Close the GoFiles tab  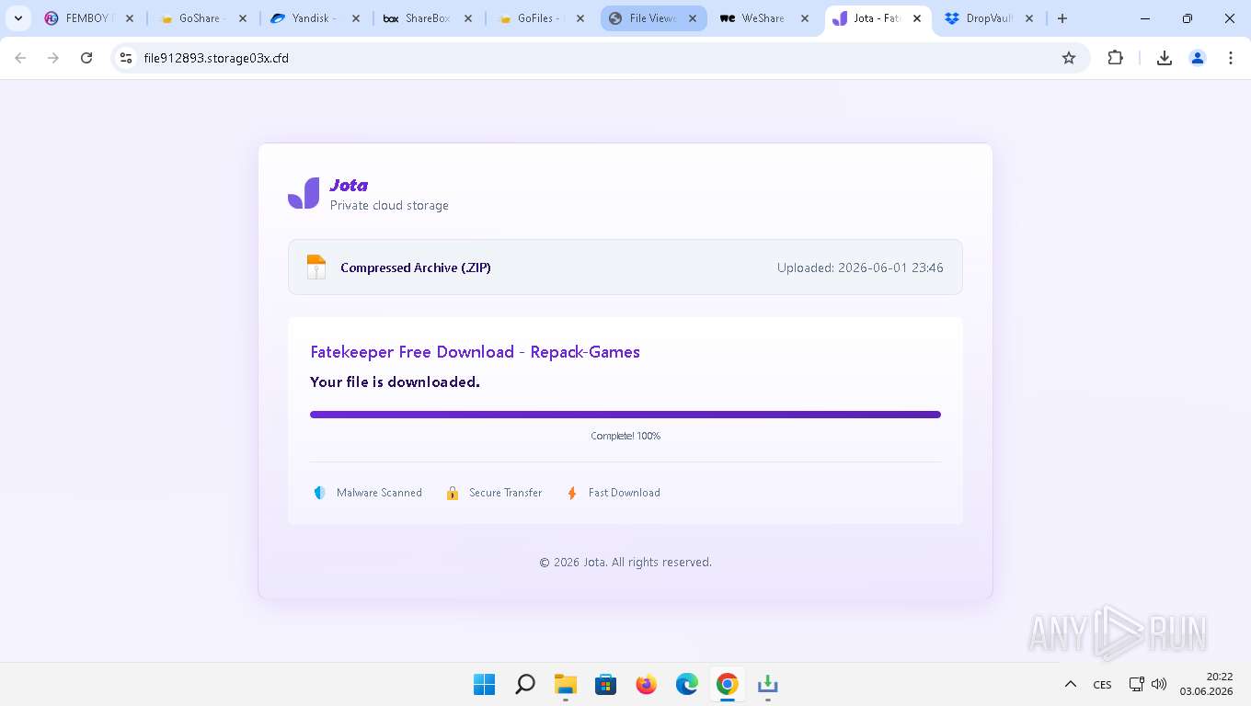(581, 18)
